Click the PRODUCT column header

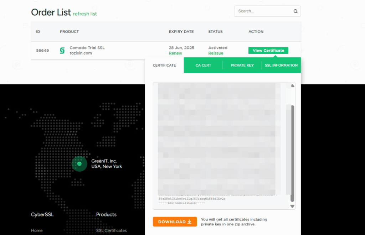tap(70, 32)
